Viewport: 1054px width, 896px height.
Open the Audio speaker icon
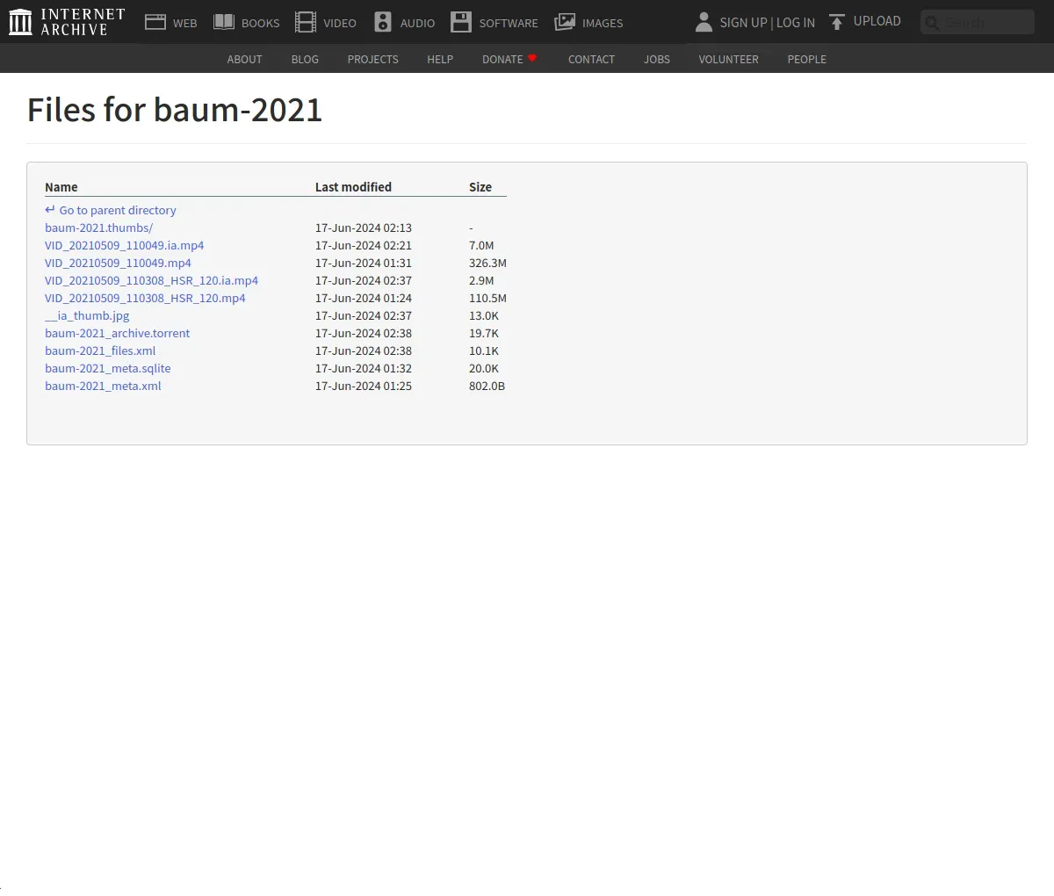click(383, 22)
